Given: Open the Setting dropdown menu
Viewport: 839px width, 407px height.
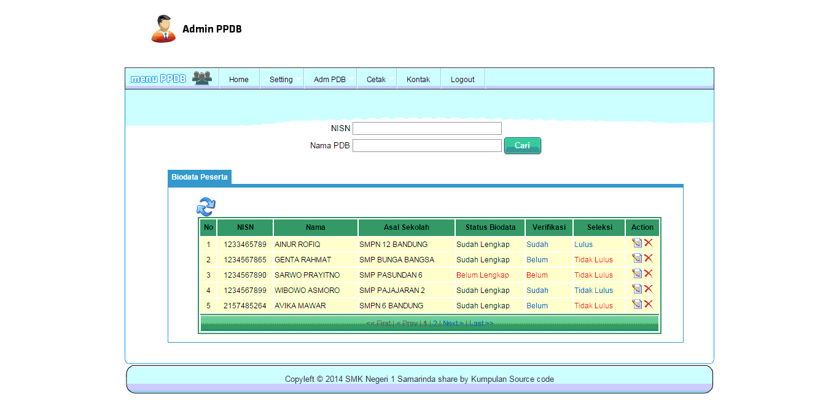Looking at the screenshot, I should [x=281, y=79].
